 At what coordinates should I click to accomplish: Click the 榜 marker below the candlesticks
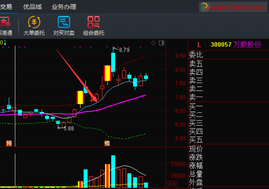[107, 143]
